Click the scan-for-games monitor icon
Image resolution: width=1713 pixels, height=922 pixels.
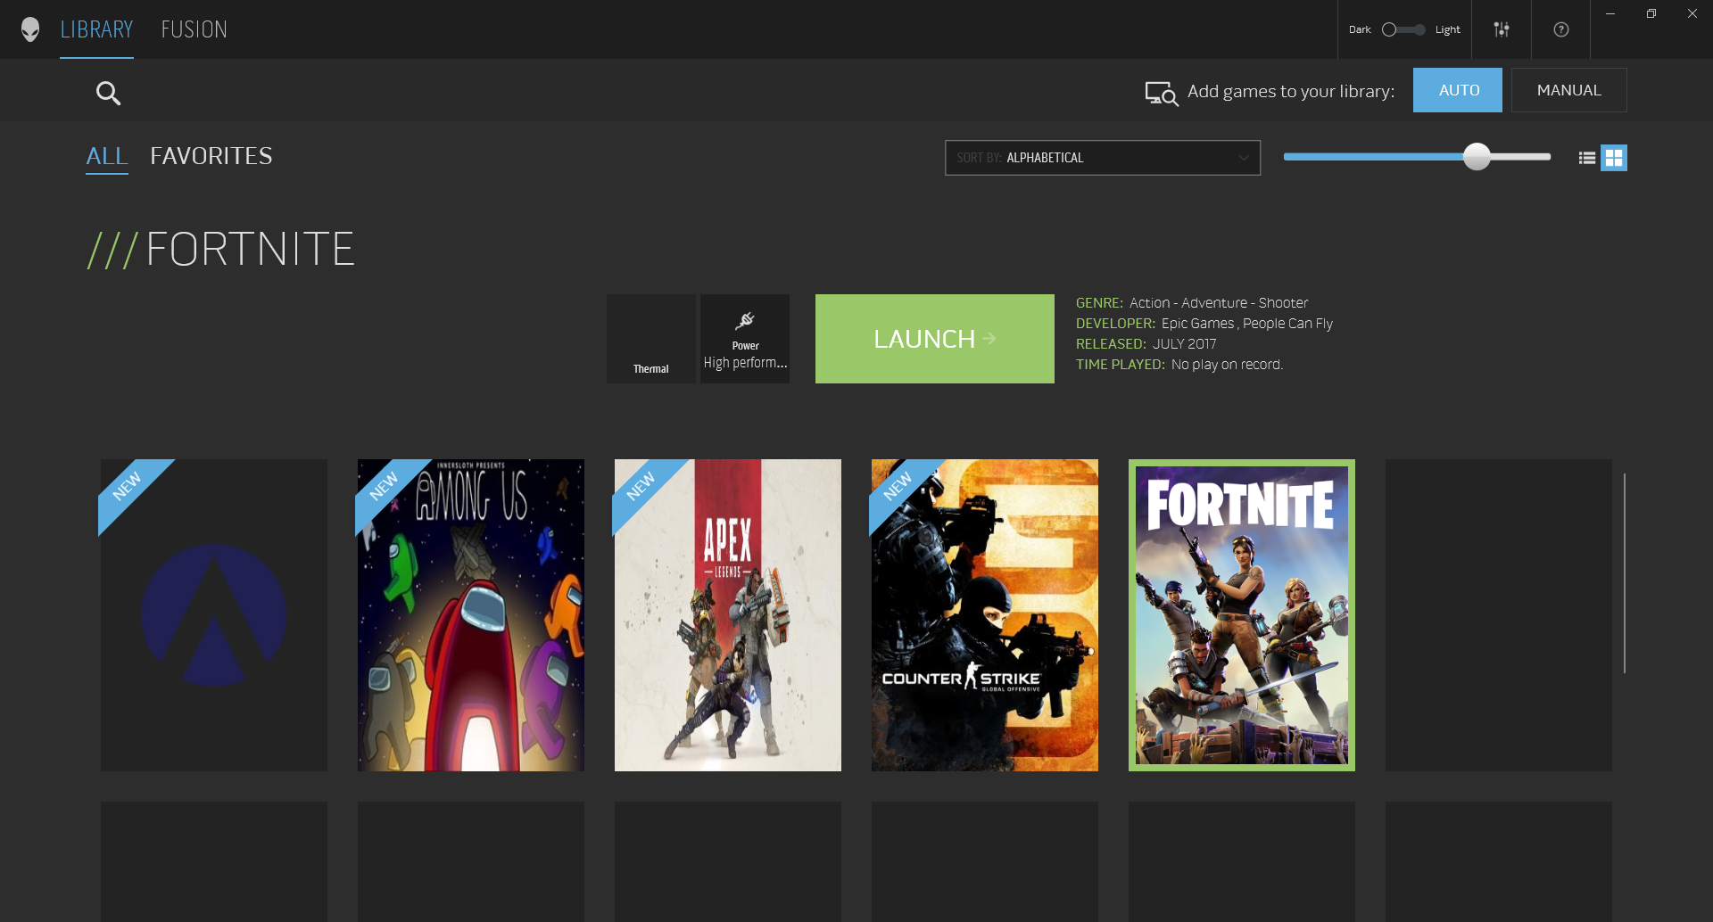click(x=1162, y=93)
